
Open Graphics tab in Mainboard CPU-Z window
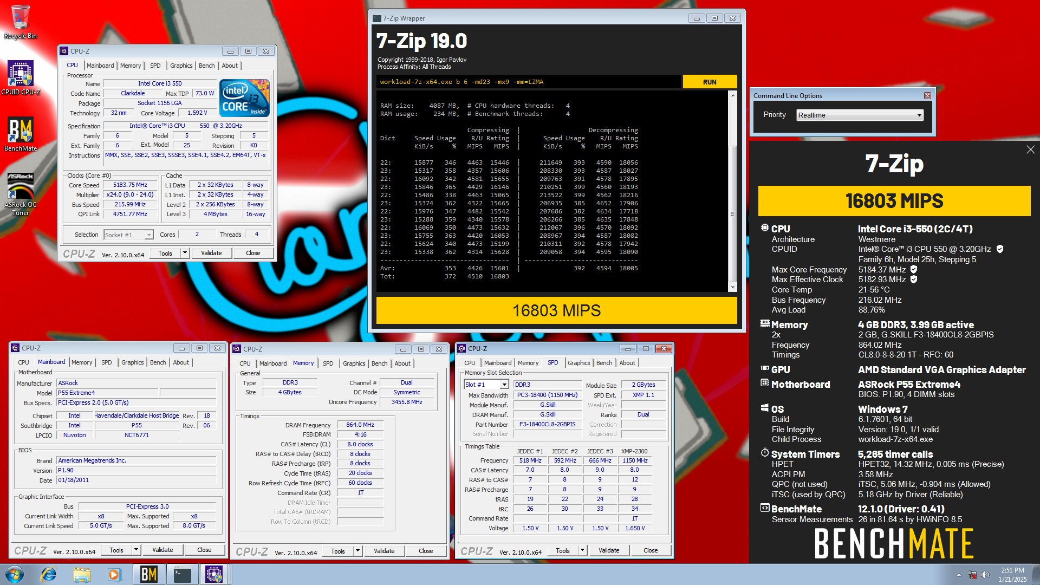point(132,362)
